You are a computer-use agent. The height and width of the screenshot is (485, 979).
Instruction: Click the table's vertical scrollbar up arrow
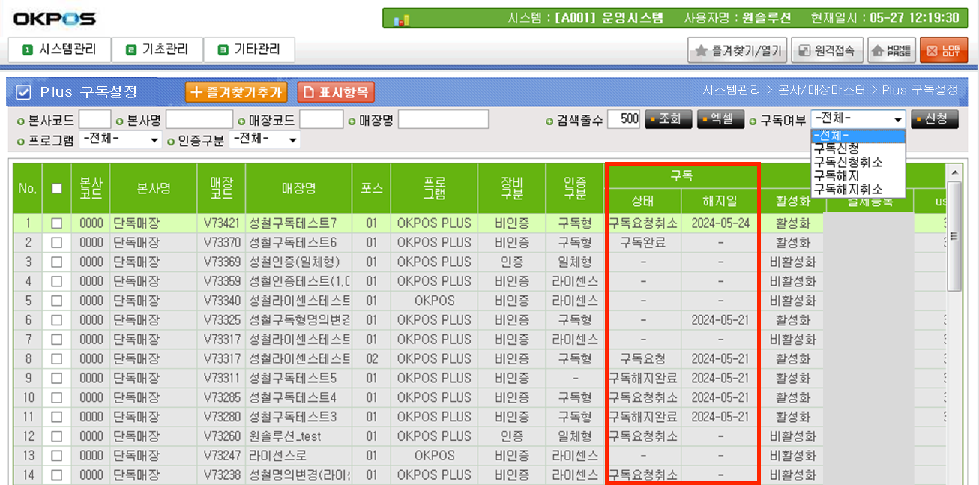click(x=954, y=173)
